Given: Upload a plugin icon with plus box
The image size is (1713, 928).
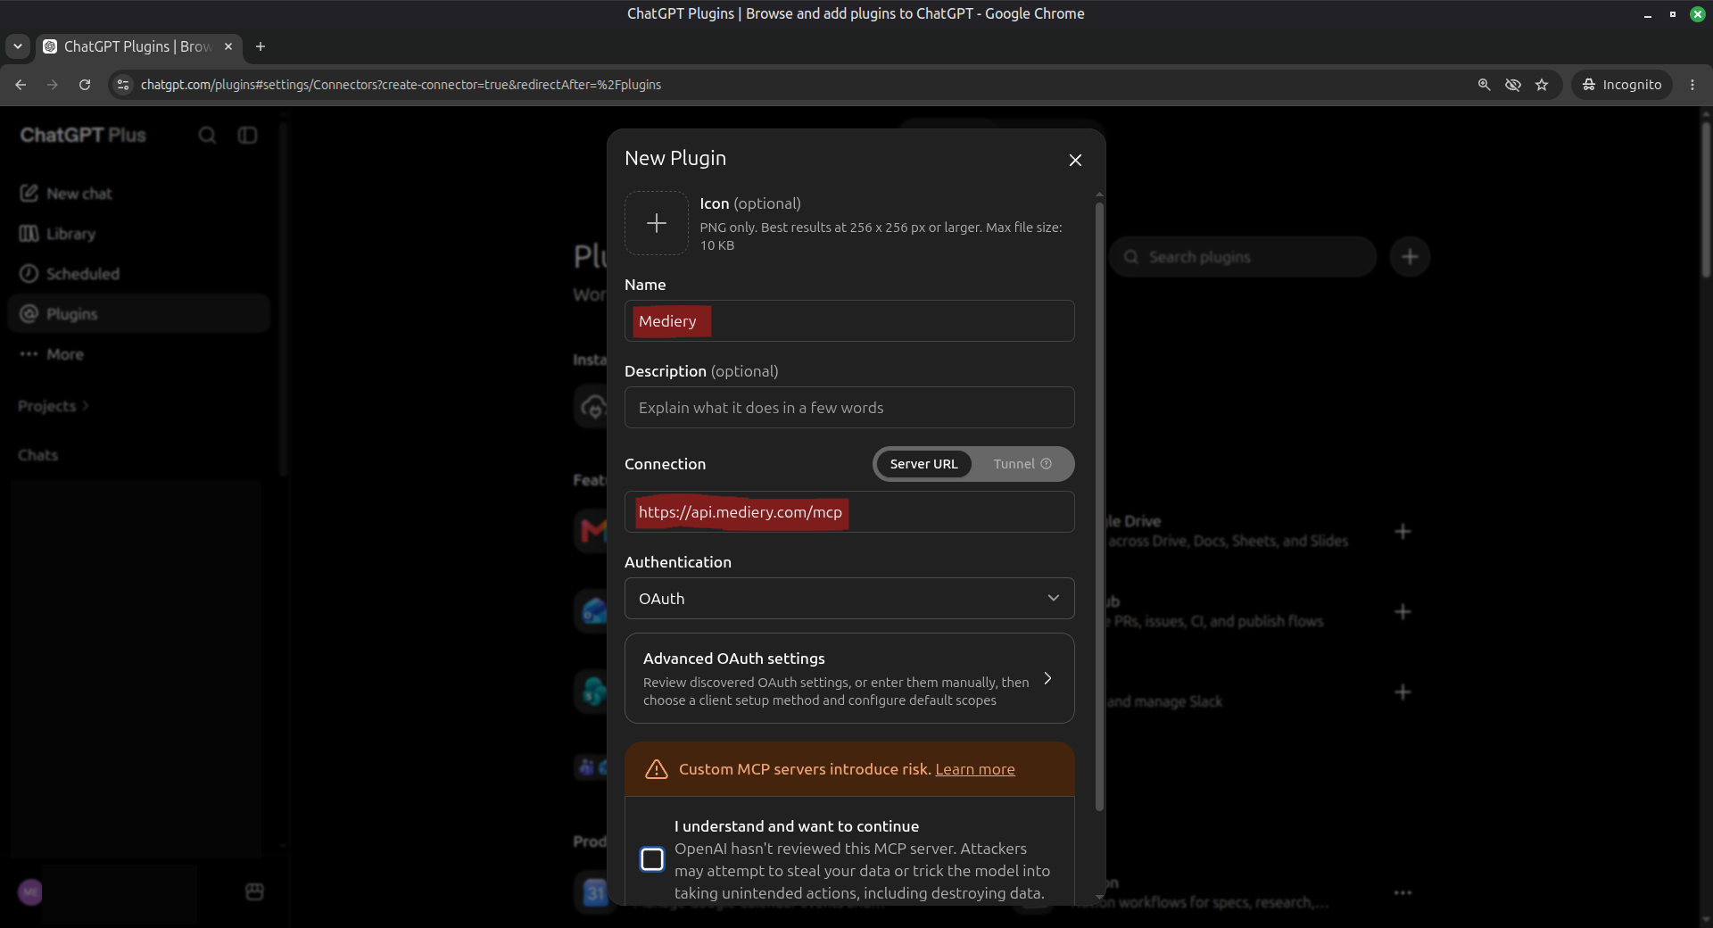Looking at the screenshot, I should [x=657, y=223].
